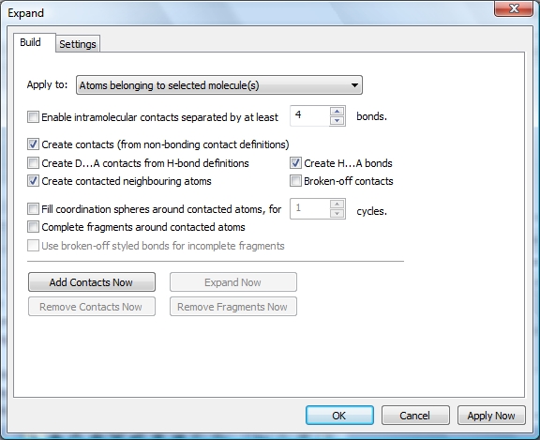Click inside the bonds number field
Viewport: 540px width, 440px height.
click(310, 115)
